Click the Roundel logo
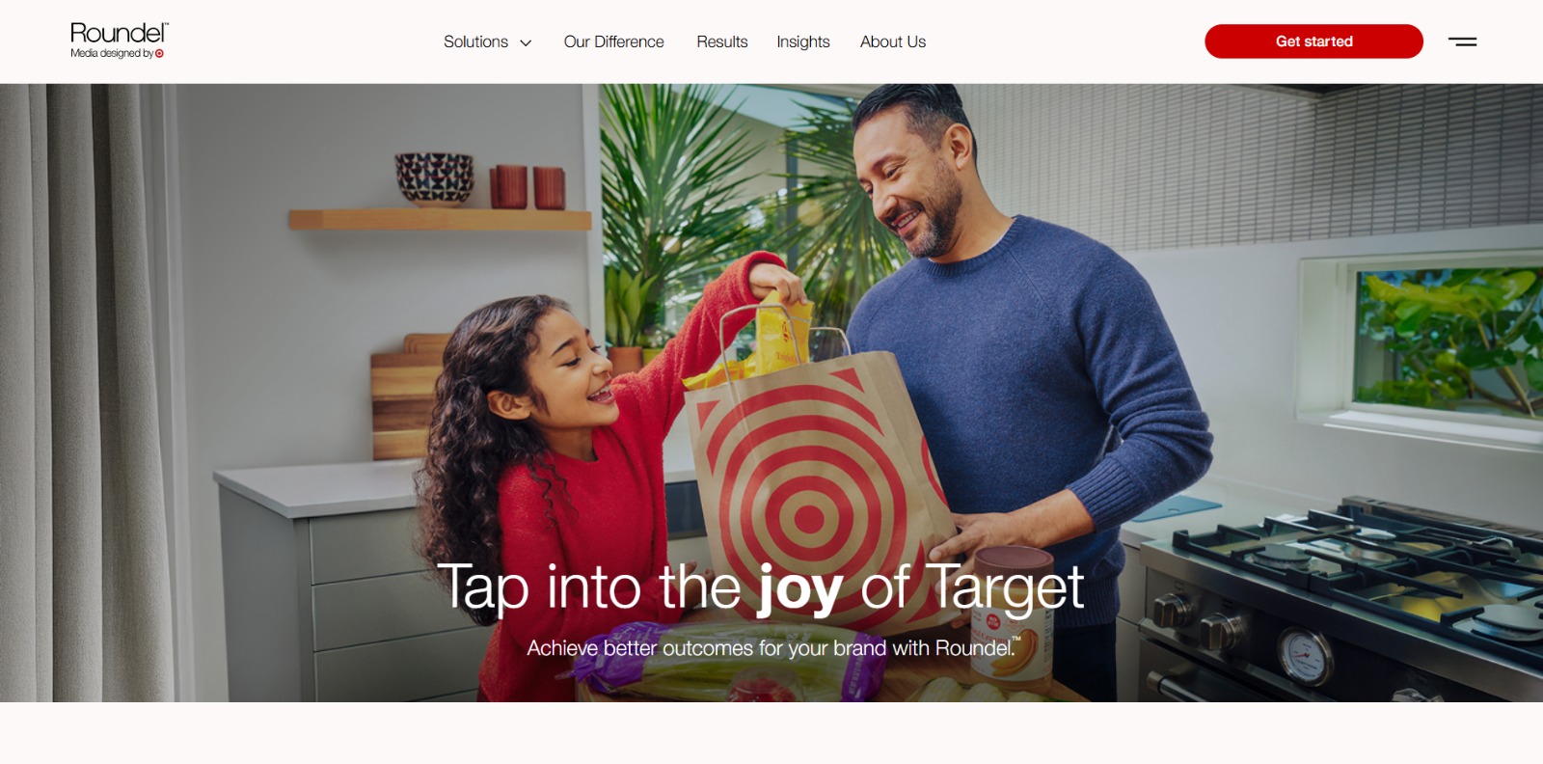The image size is (1543, 764). coord(119,41)
